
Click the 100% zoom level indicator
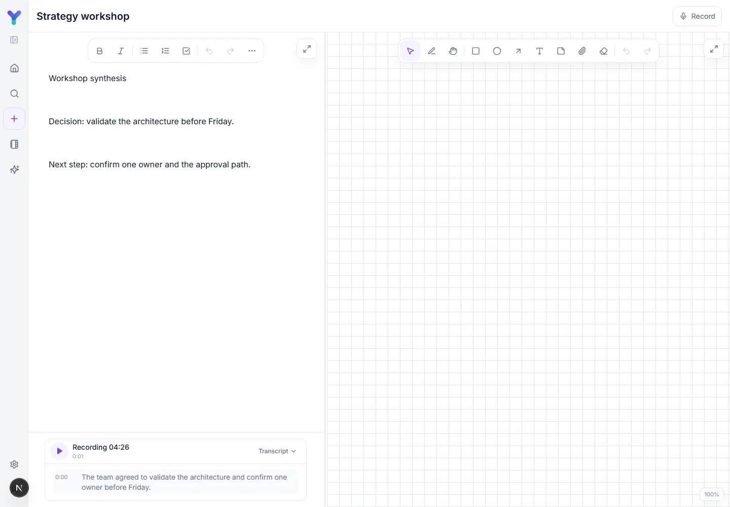[711, 494]
